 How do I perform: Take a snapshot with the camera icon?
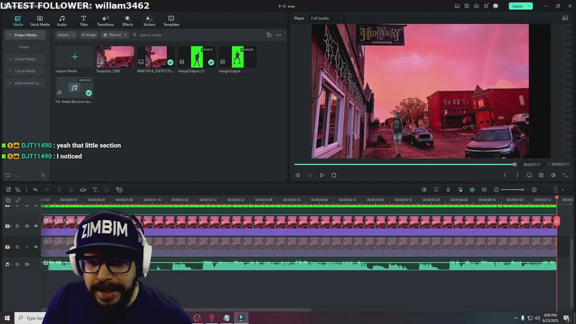click(x=541, y=175)
